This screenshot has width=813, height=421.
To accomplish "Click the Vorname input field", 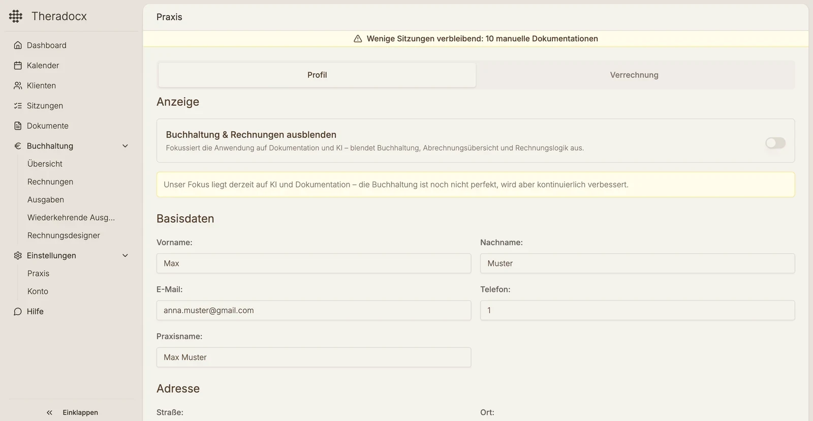I will (x=314, y=263).
